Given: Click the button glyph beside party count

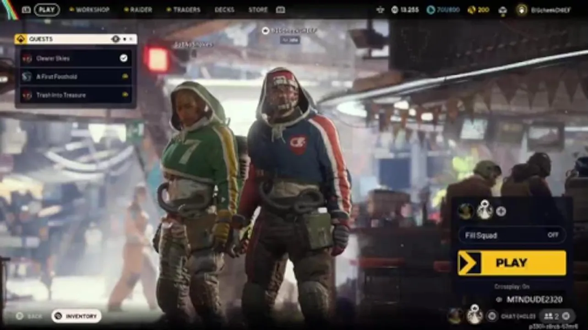Looking at the screenshot, I should [x=566, y=316].
